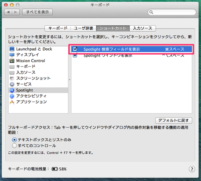Click the すべてを表示 button
This screenshot has width=201, height=181.
(x=37, y=12)
